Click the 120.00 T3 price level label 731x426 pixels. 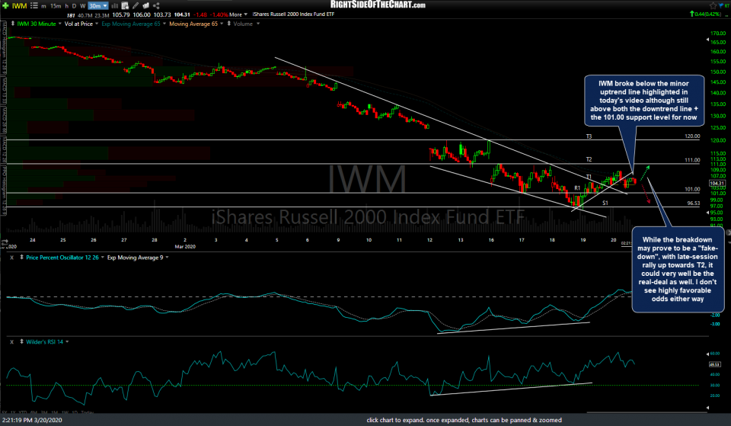click(692, 136)
